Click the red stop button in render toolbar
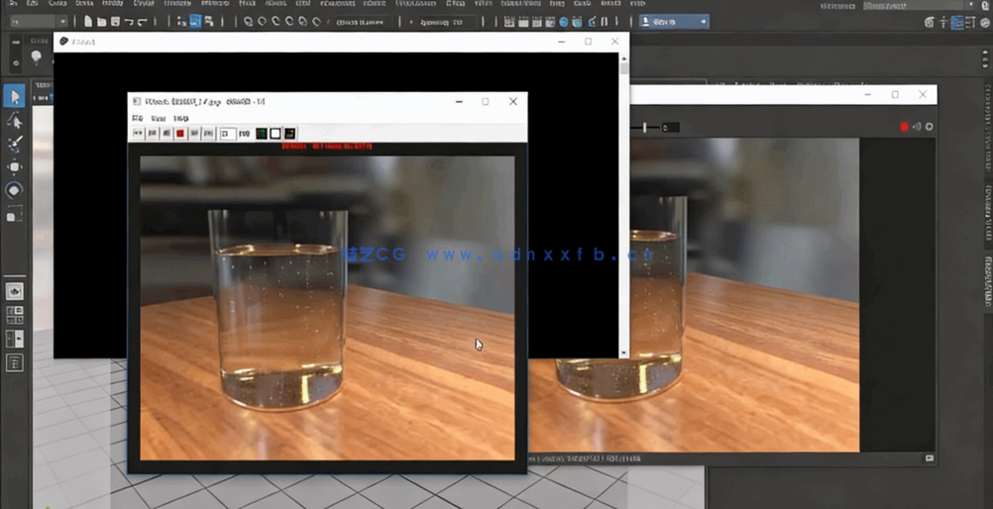Viewport: 993px width, 509px height. (x=180, y=134)
